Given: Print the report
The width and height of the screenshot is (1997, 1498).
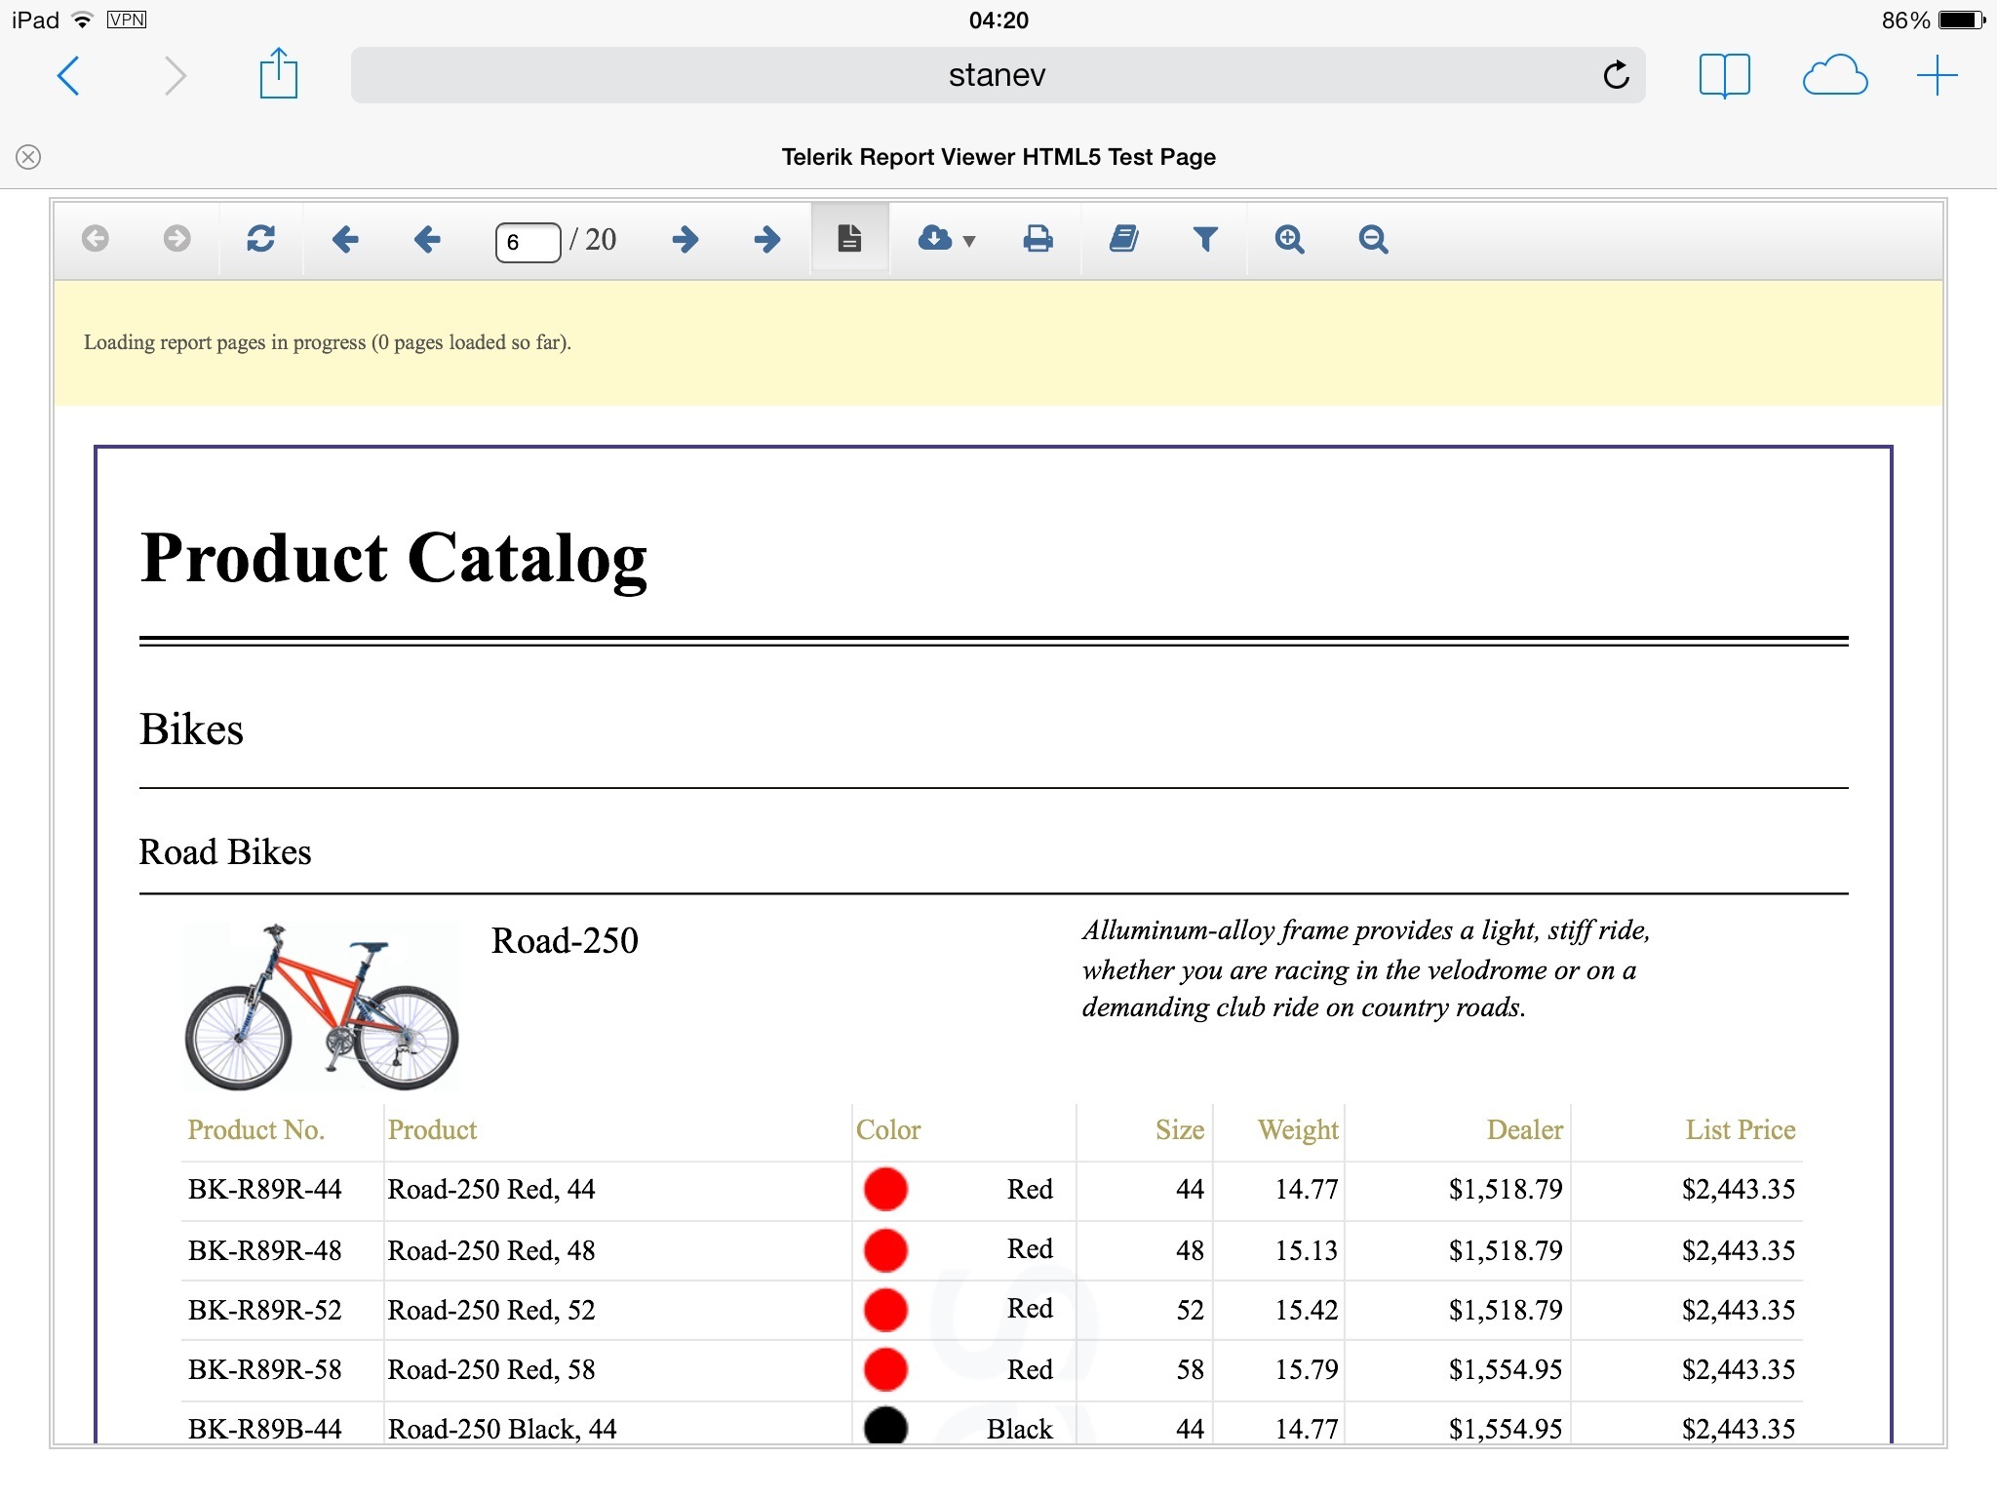Looking at the screenshot, I should click(1038, 239).
